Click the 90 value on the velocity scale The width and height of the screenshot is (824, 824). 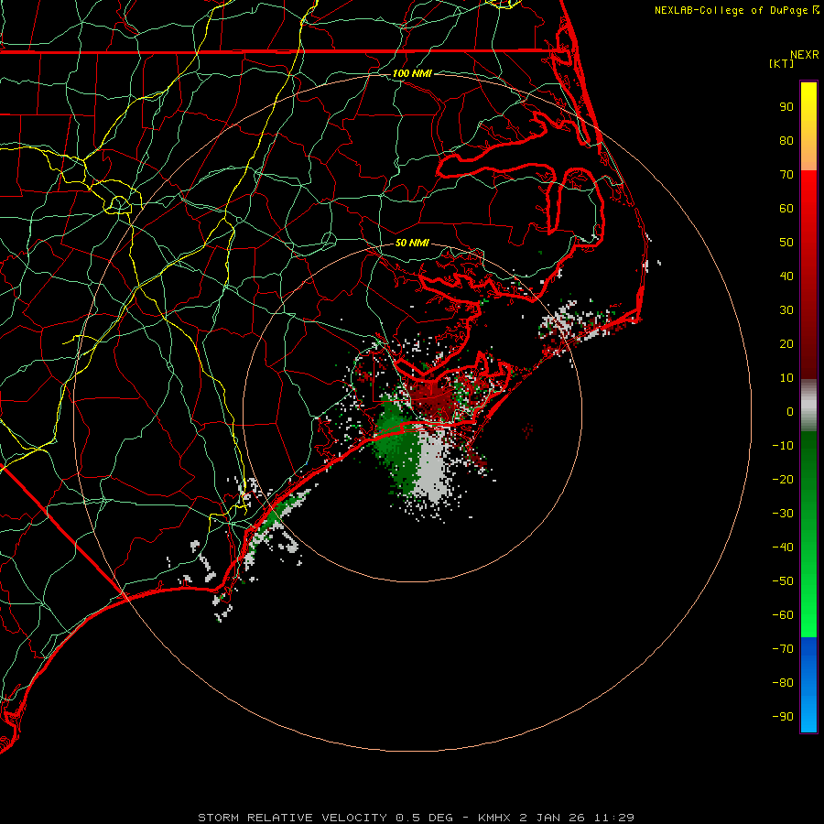pos(786,107)
